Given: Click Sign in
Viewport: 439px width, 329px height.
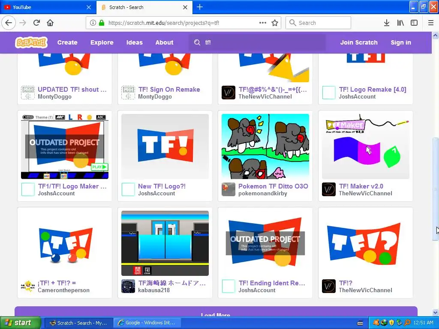Looking at the screenshot, I should point(401,42).
